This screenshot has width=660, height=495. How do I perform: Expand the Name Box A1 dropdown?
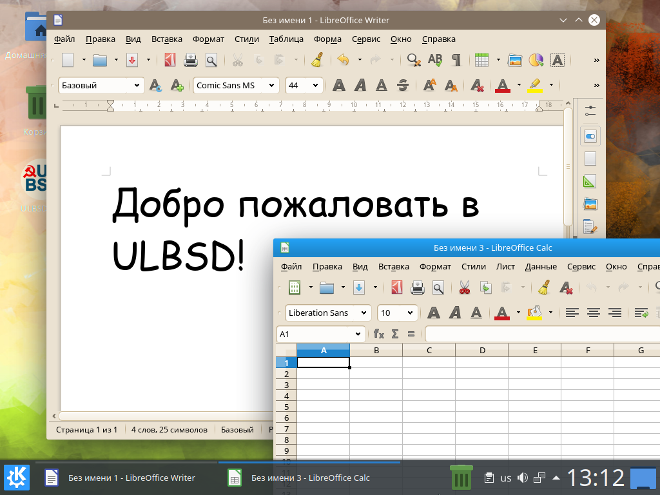pos(358,334)
